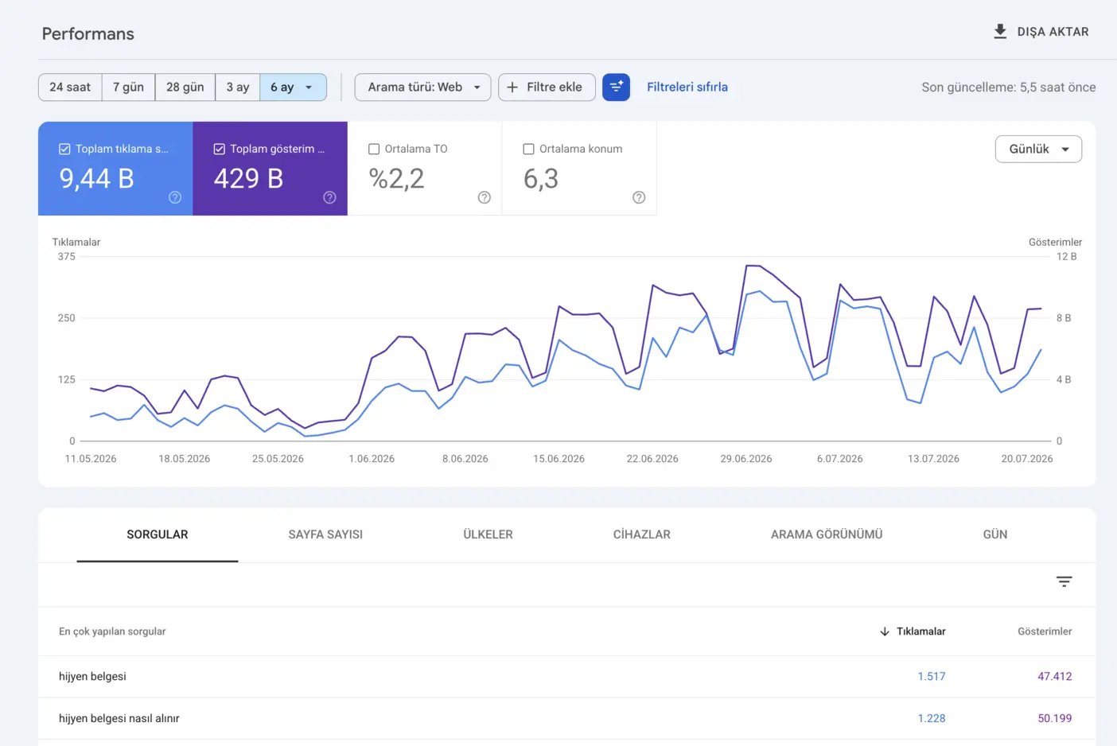Open help icon on Ortalama TO card
Viewport: 1117px width, 746px height.
(484, 197)
